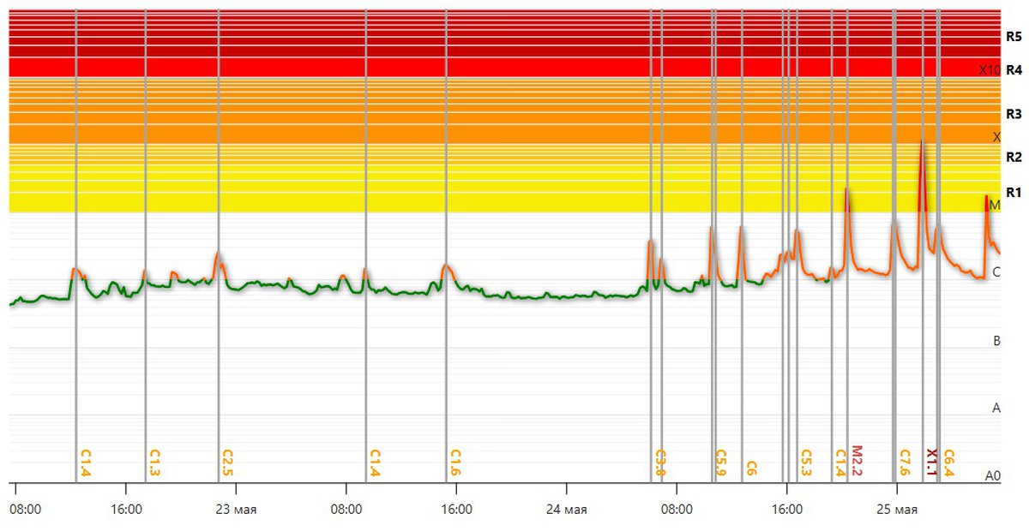The width and height of the screenshot is (1029, 531).
Task: Select the R4 level label
Action: [1014, 70]
